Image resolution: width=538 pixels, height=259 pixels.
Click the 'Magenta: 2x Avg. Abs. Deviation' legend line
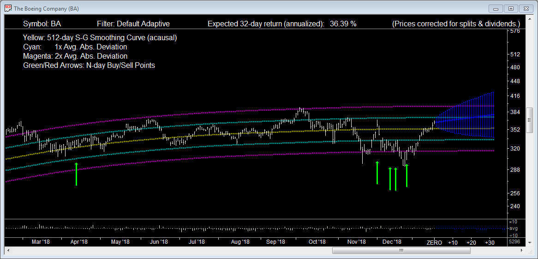tap(75, 56)
